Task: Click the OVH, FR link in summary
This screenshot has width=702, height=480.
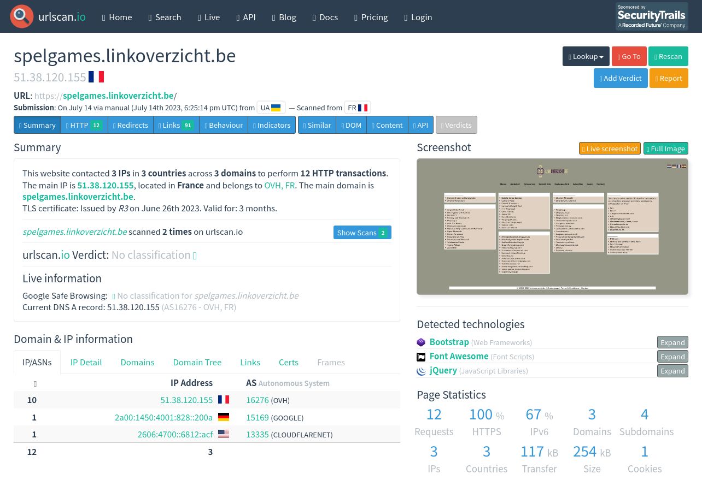Action: [x=279, y=185]
